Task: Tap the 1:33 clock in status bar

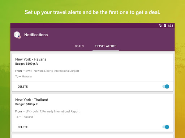Action: click(x=170, y=26)
